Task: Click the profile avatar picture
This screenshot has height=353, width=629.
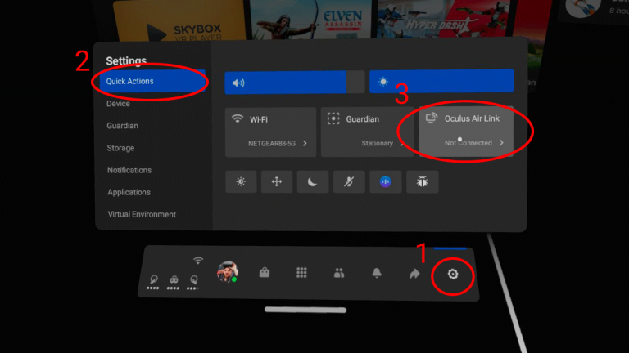Action: (x=228, y=272)
